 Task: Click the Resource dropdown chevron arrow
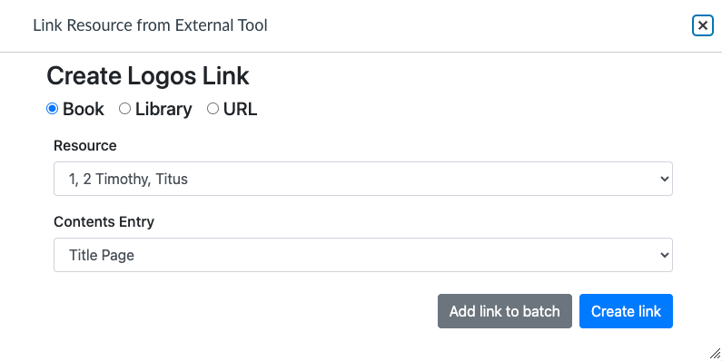pyautogui.click(x=664, y=179)
